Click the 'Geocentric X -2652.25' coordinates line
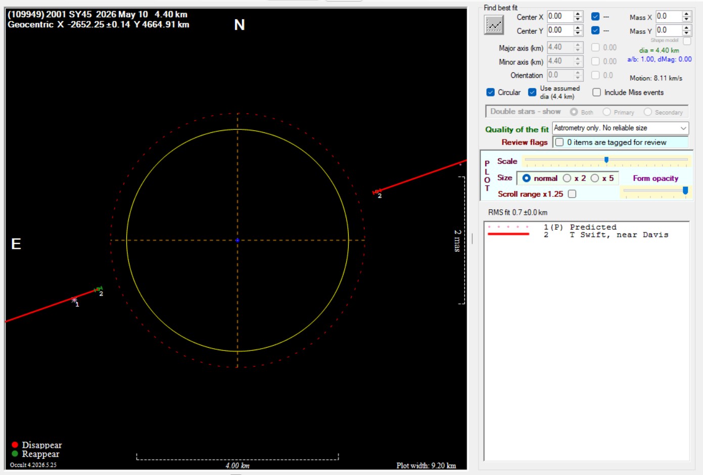 coord(99,24)
